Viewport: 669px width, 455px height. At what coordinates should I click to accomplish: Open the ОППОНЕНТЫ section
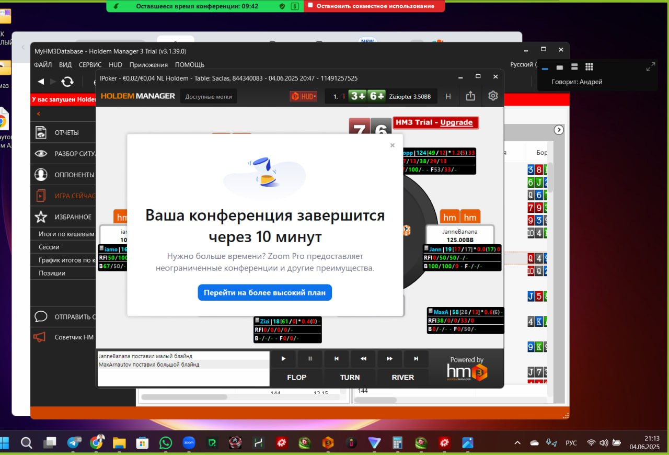pyautogui.click(x=63, y=175)
